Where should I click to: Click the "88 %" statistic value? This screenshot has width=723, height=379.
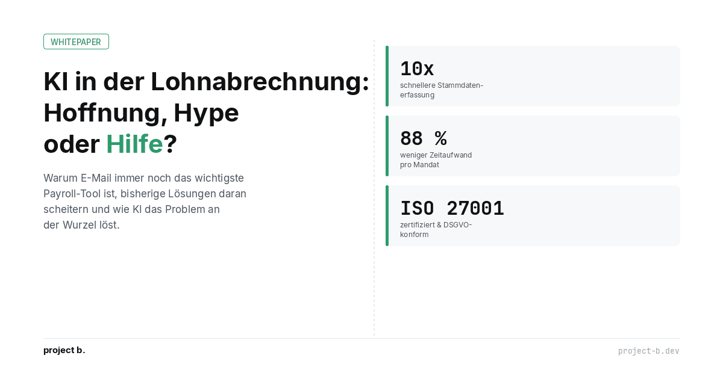pos(423,138)
